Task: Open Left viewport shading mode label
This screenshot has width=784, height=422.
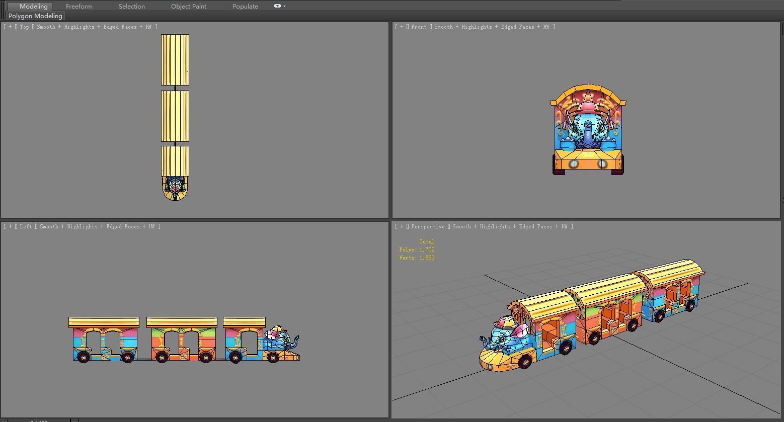Action: click(x=98, y=226)
